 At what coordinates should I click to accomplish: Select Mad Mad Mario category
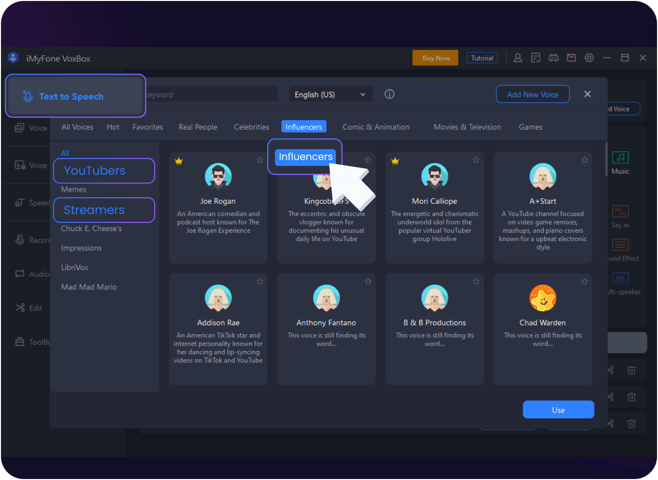point(89,287)
